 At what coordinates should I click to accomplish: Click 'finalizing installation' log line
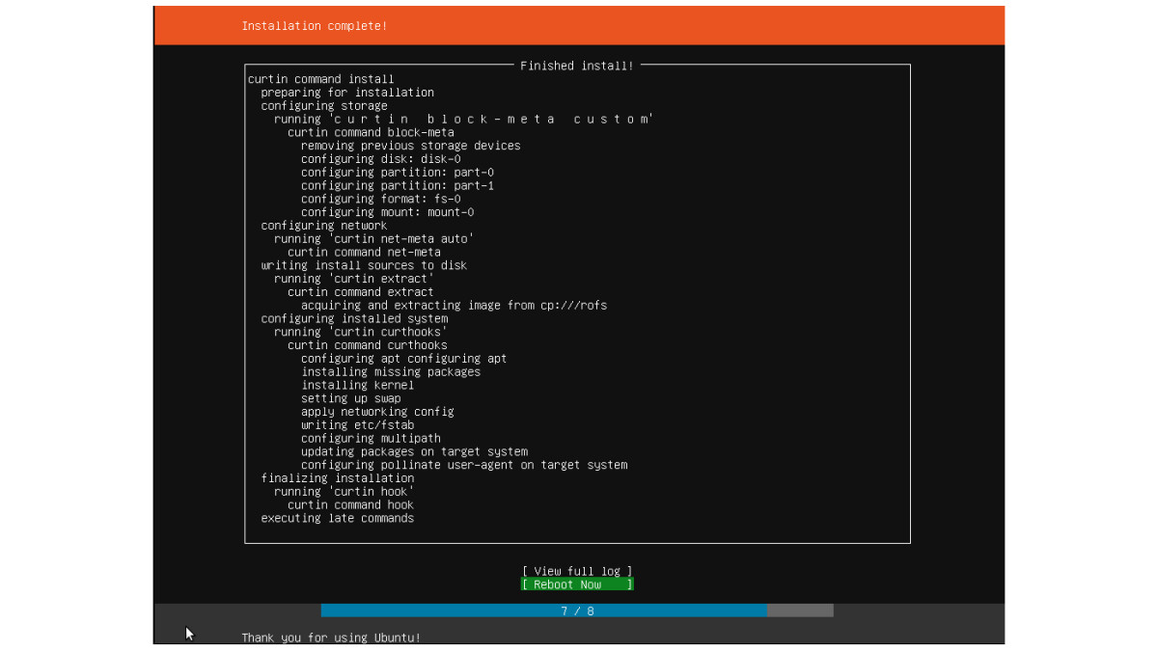(x=338, y=478)
